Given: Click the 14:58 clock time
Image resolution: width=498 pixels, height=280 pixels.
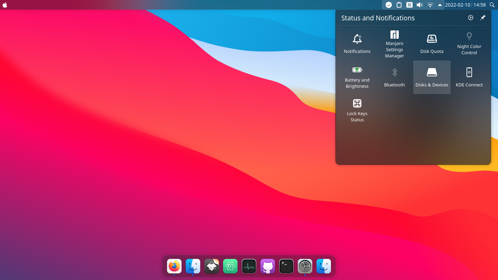Looking at the screenshot, I should pyautogui.click(x=480, y=5).
